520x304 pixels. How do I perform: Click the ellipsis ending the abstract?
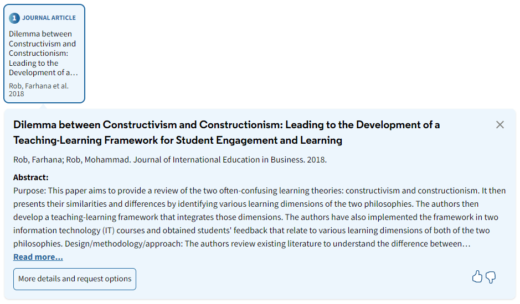coord(467,244)
